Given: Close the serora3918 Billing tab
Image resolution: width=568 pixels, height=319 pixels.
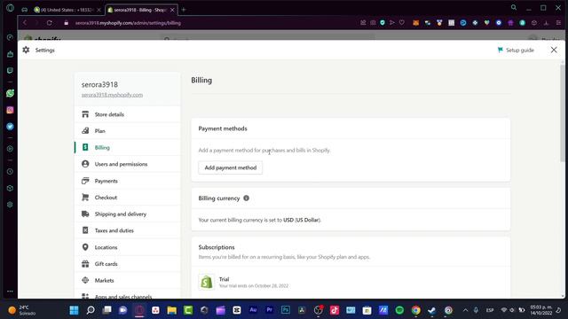Looking at the screenshot, I should pos(172,10).
